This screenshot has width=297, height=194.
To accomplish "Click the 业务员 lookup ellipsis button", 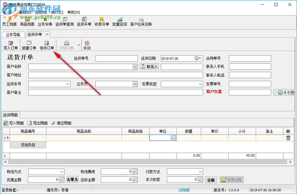I will (135, 84).
